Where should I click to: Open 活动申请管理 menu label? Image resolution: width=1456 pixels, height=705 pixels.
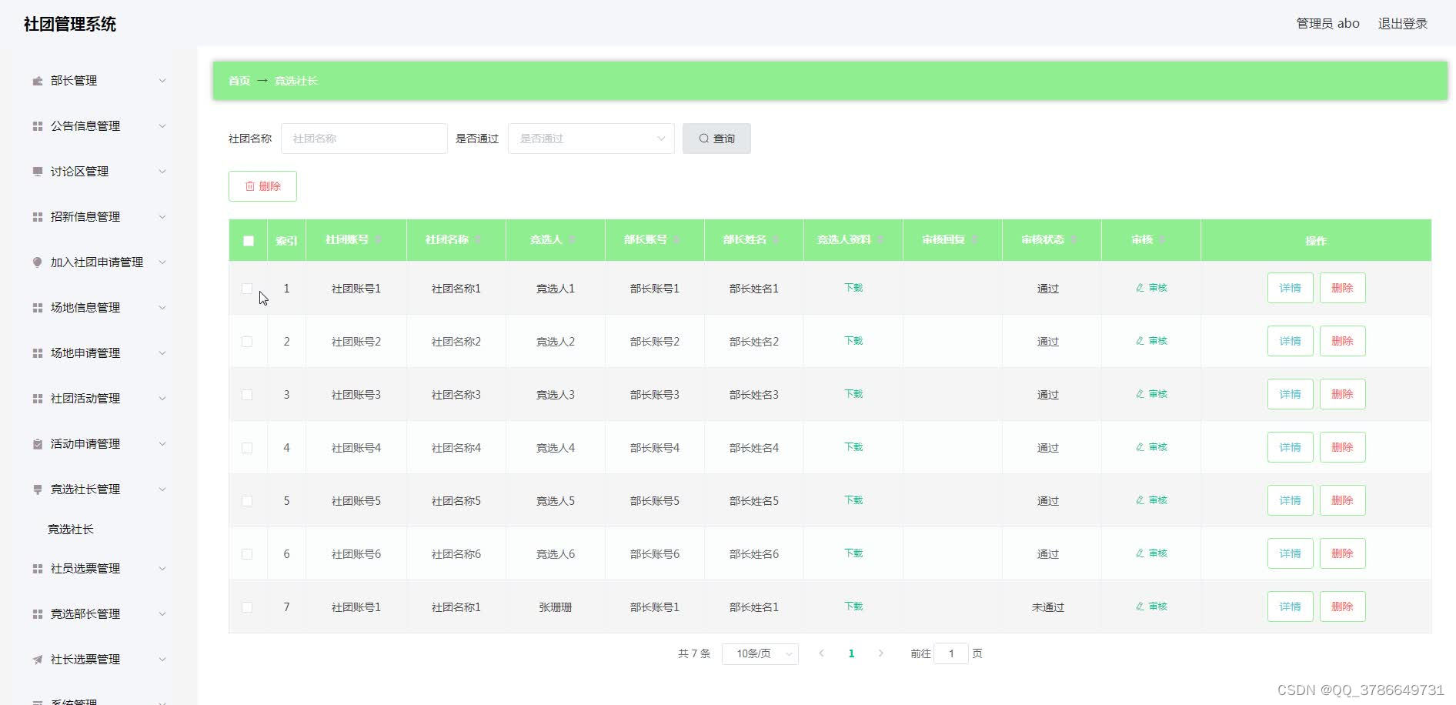click(x=85, y=444)
